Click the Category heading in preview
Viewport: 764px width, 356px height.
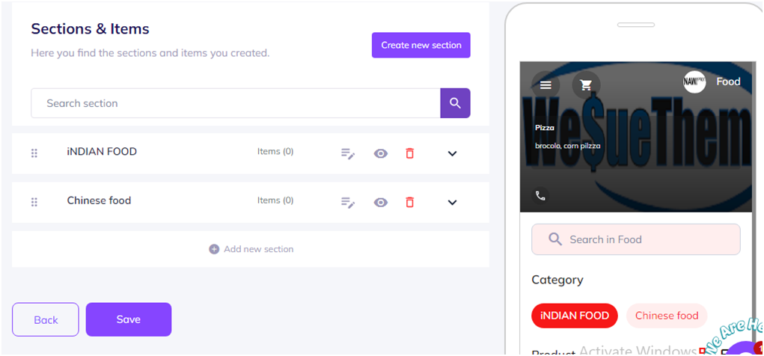pos(557,280)
